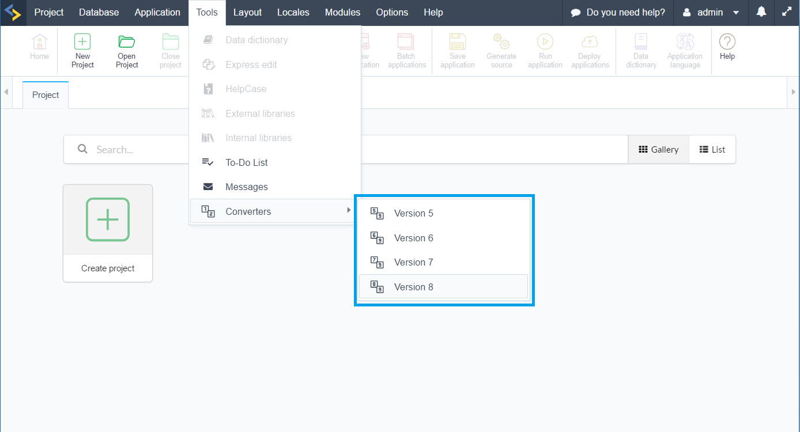Expand the admin user dropdown
Viewport: 800px width, 432px height.
pos(711,12)
